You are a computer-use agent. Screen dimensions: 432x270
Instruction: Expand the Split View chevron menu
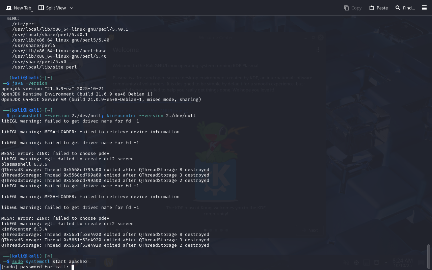(71, 8)
